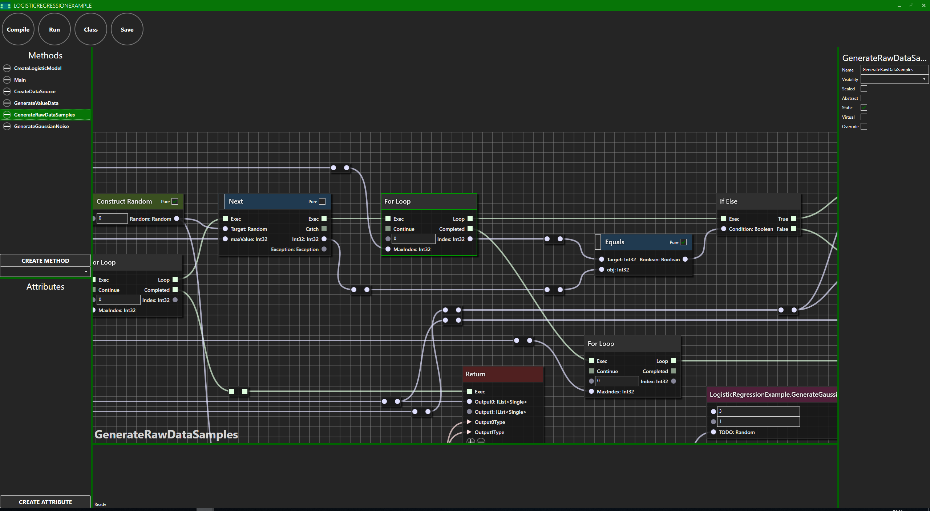Click the Random output pin of Construct Random
The height and width of the screenshot is (511, 930).
click(177, 218)
